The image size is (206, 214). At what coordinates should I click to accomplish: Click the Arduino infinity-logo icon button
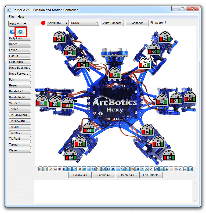click(x=20, y=32)
